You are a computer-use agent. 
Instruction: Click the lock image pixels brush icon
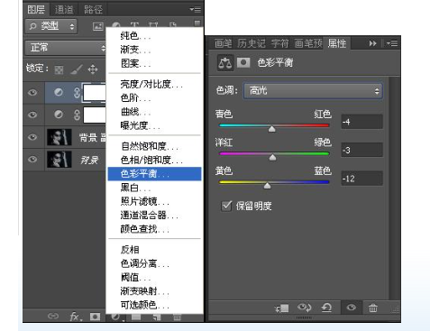(x=76, y=69)
